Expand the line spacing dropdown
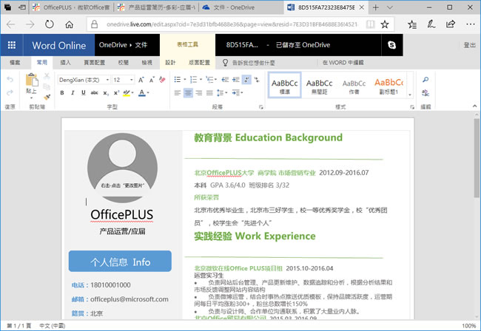 click(226, 92)
